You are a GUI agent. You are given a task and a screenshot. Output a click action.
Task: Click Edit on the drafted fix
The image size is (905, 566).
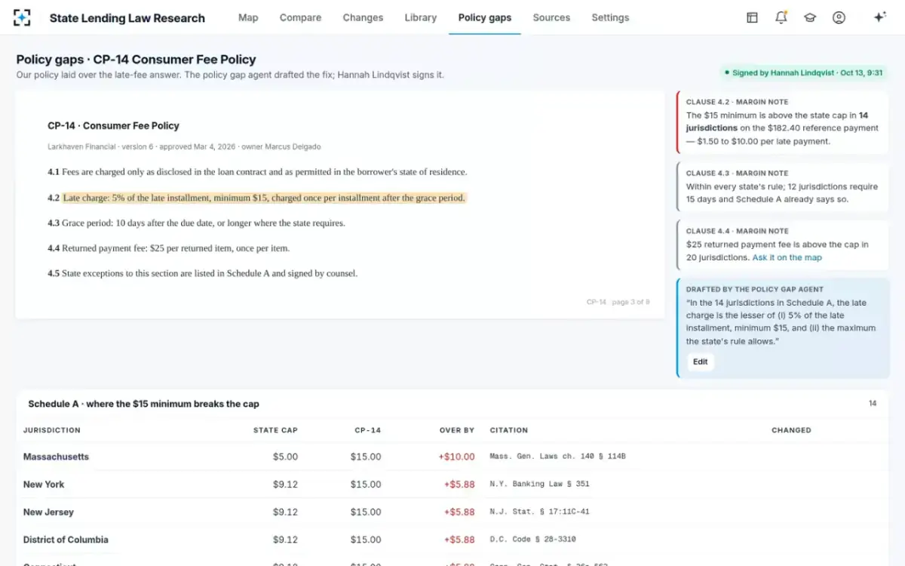(701, 361)
